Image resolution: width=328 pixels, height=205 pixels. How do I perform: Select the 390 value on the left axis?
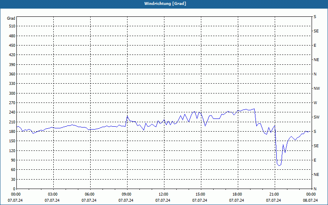[12, 65]
